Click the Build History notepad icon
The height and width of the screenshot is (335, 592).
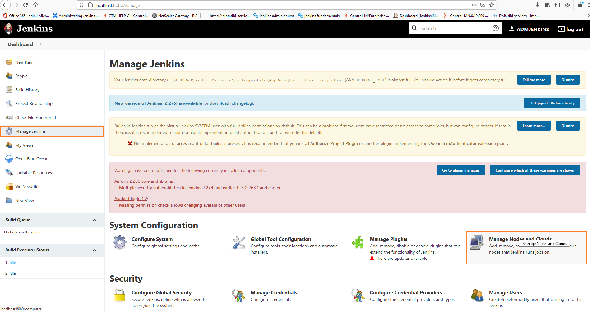[9, 90]
